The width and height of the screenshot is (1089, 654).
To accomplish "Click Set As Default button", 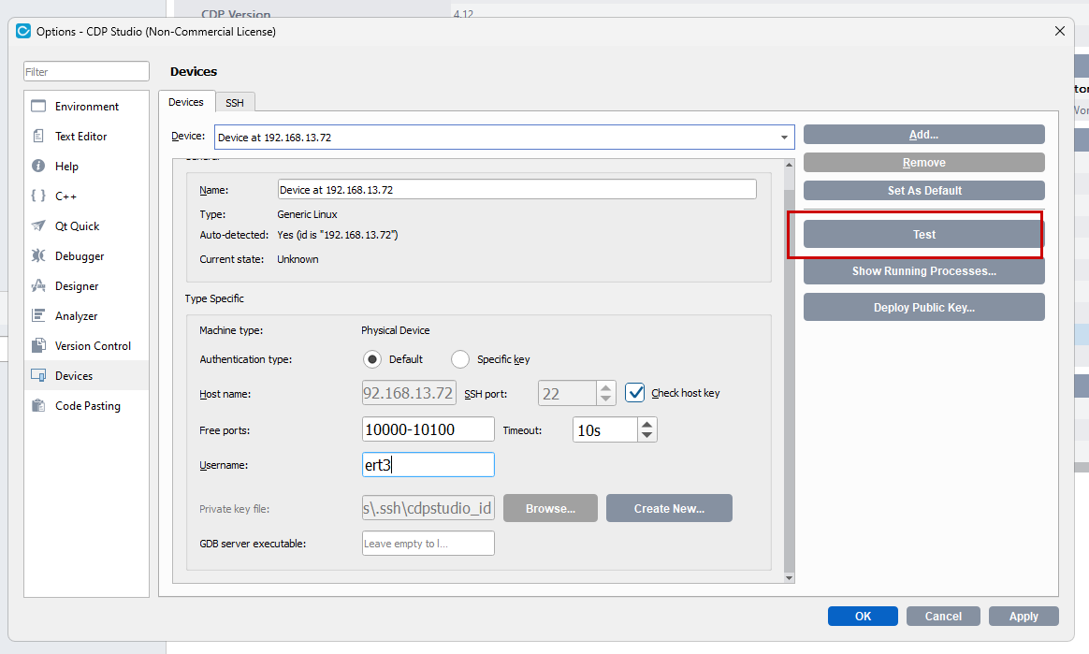I will pos(923,190).
